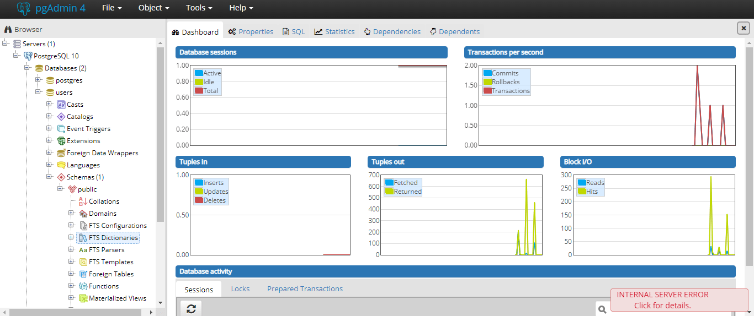The width and height of the screenshot is (754, 316).
Task: Select FTS Dictionaries tree item
Action: (113, 238)
